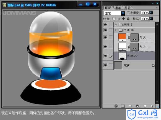Open the 不透明度 opacity slider arrow
The image size is (161, 120).
(151, 12)
